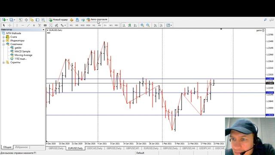Screen dimensions: 275x155
Task: Open Избранное tab in Navigator
Action: (21, 147)
